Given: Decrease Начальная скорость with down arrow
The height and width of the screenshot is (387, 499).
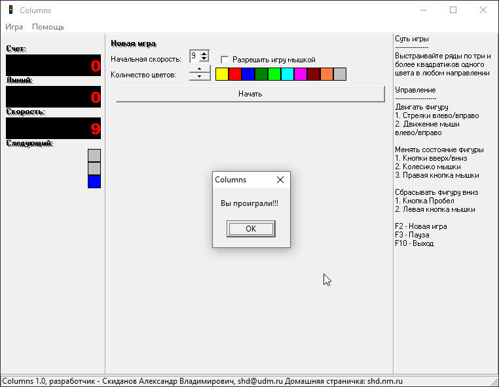Looking at the screenshot, I should (204, 60).
